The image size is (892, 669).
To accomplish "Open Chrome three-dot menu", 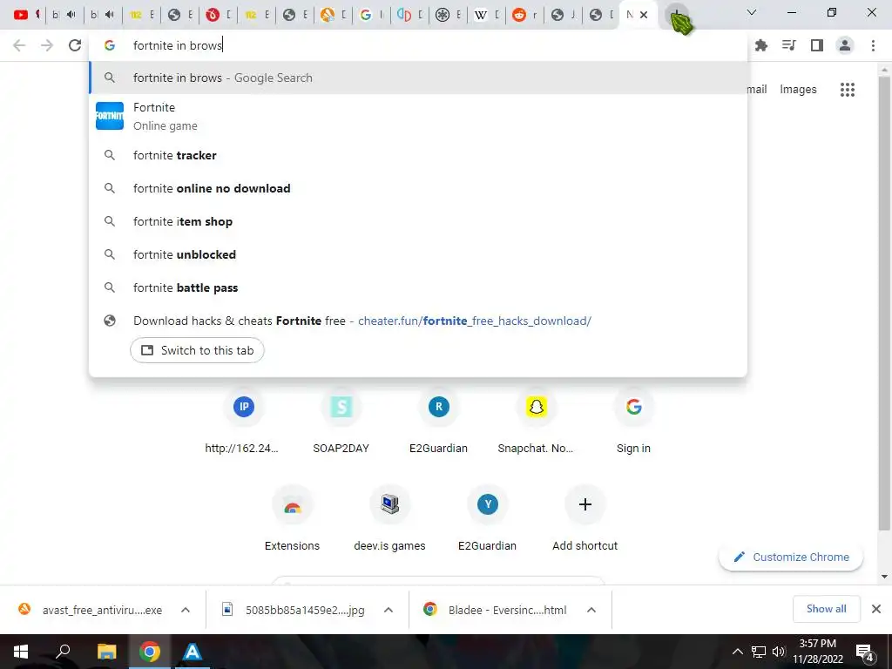I will point(873,45).
